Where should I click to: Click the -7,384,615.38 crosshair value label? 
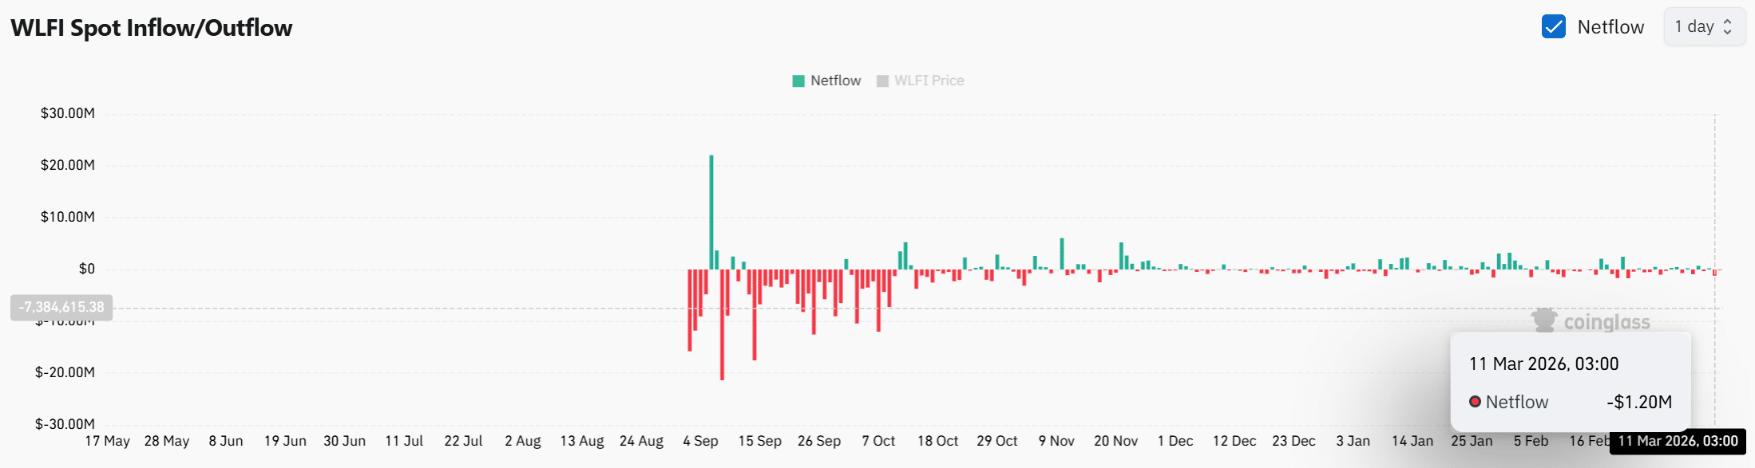(61, 307)
